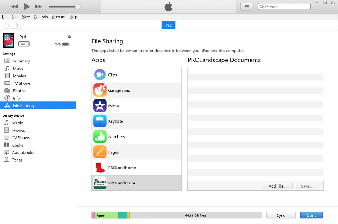Click the battery level icon

pyautogui.click(x=66, y=44)
